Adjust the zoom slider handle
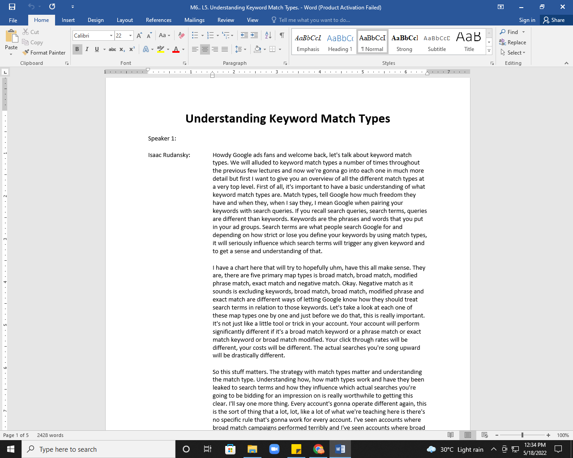The image size is (573, 458). (522, 435)
